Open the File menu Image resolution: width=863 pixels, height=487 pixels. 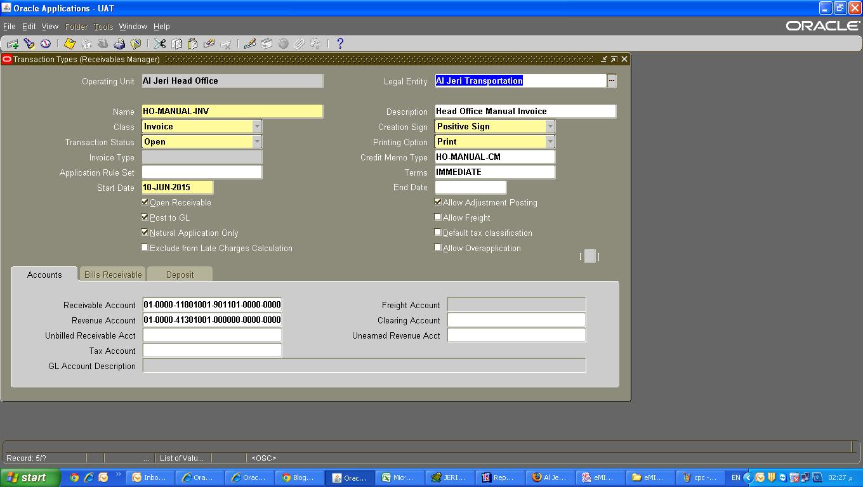10,27
